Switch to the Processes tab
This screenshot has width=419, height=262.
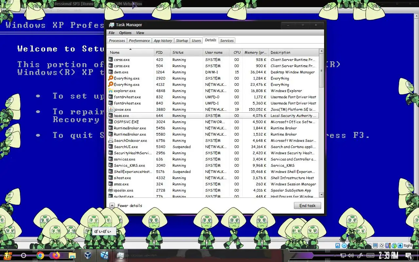click(117, 41)
